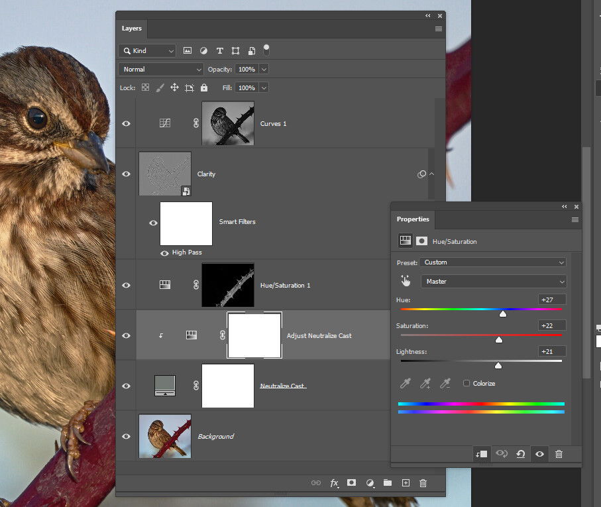This screenshot has height=507, width=601.
Task: Open the Preset dropdown set to Custom
Action: [x=493, y=262]
